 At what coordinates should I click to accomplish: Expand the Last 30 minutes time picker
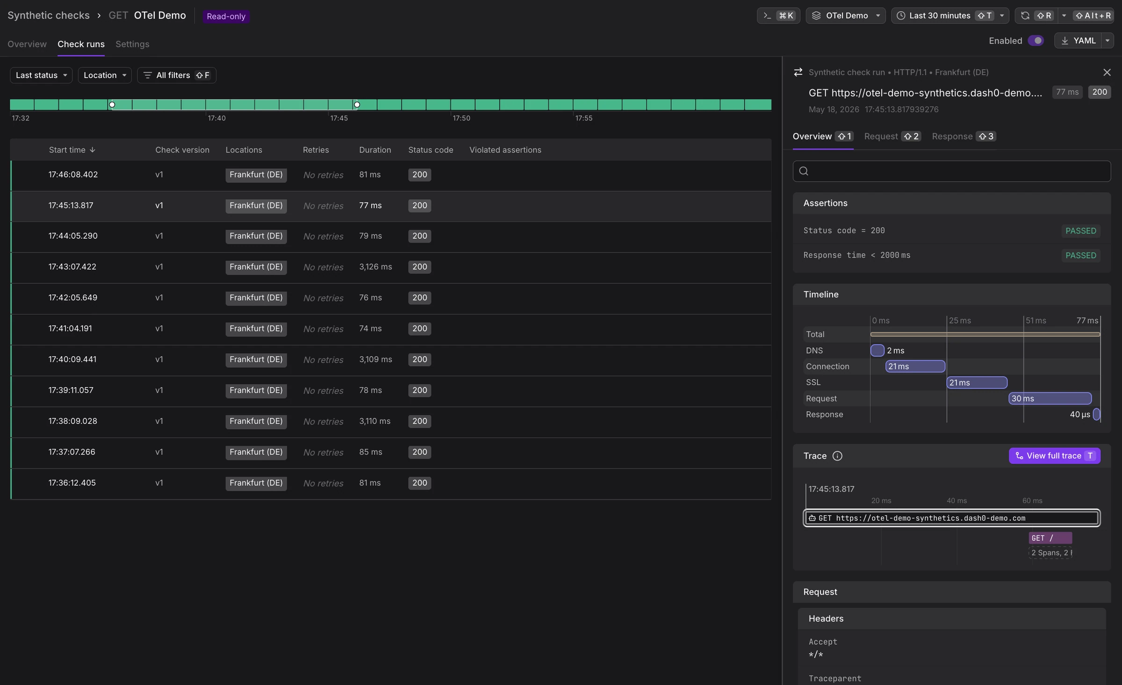point(950,15)
